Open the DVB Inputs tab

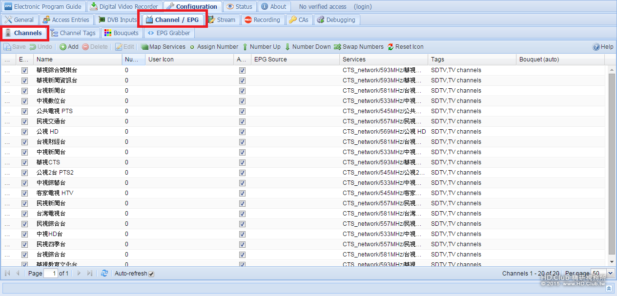tap(117, 20)
